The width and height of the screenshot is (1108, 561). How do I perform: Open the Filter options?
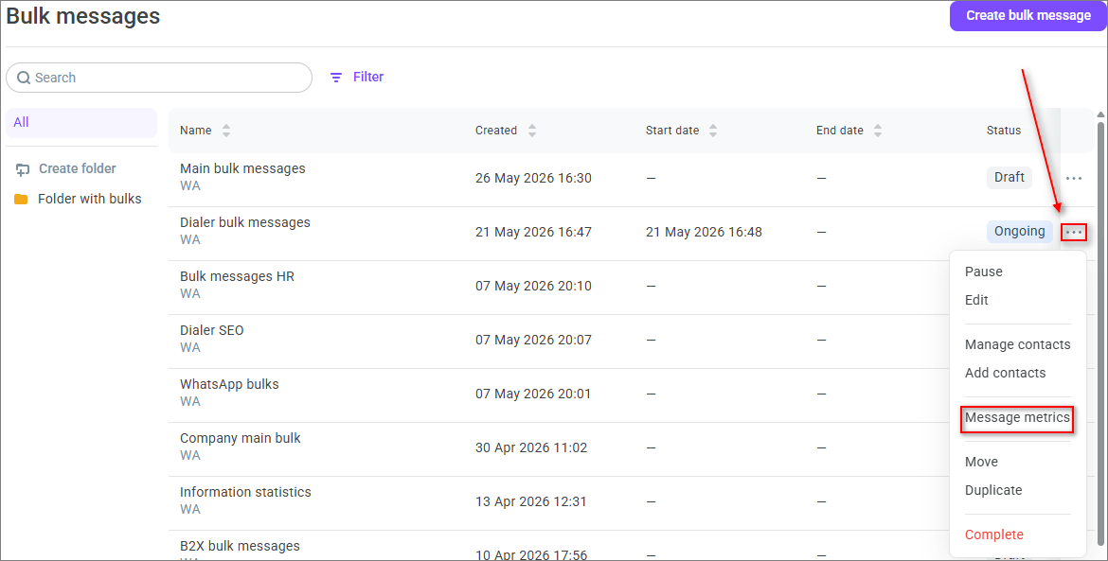pyautogui.click(x=357, y=77)
